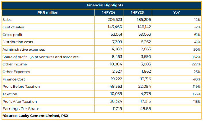Select the 1HFY23 column header
This screenshot has height=121, width=203.
138,12
